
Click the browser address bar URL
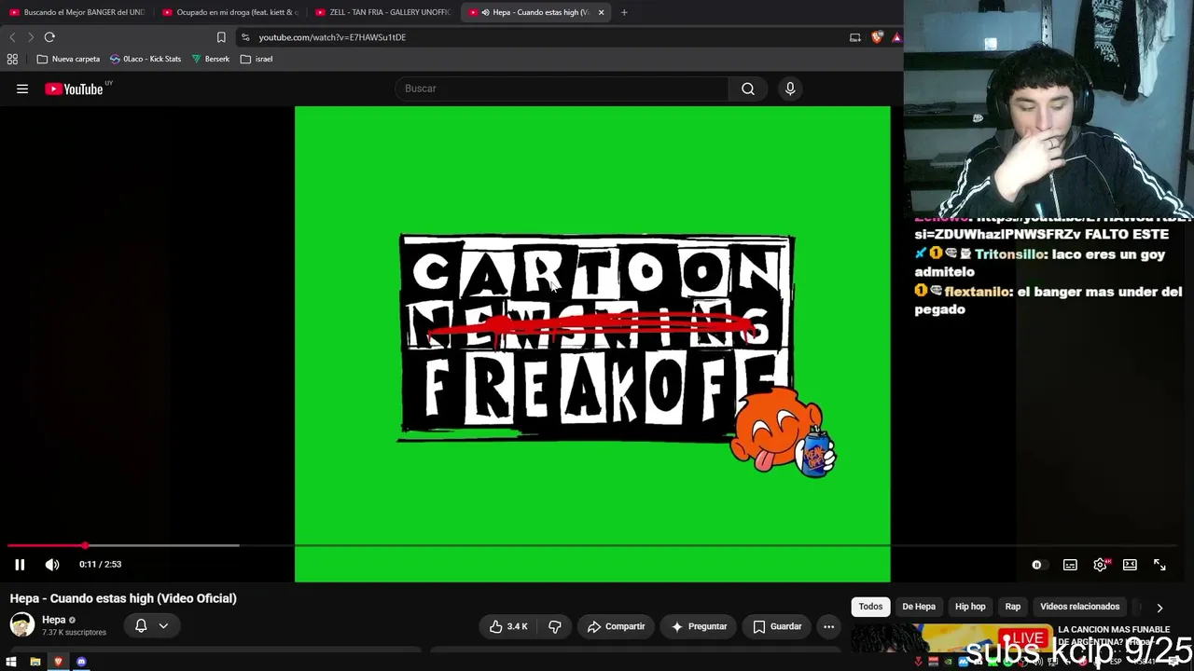click(332, 37)
